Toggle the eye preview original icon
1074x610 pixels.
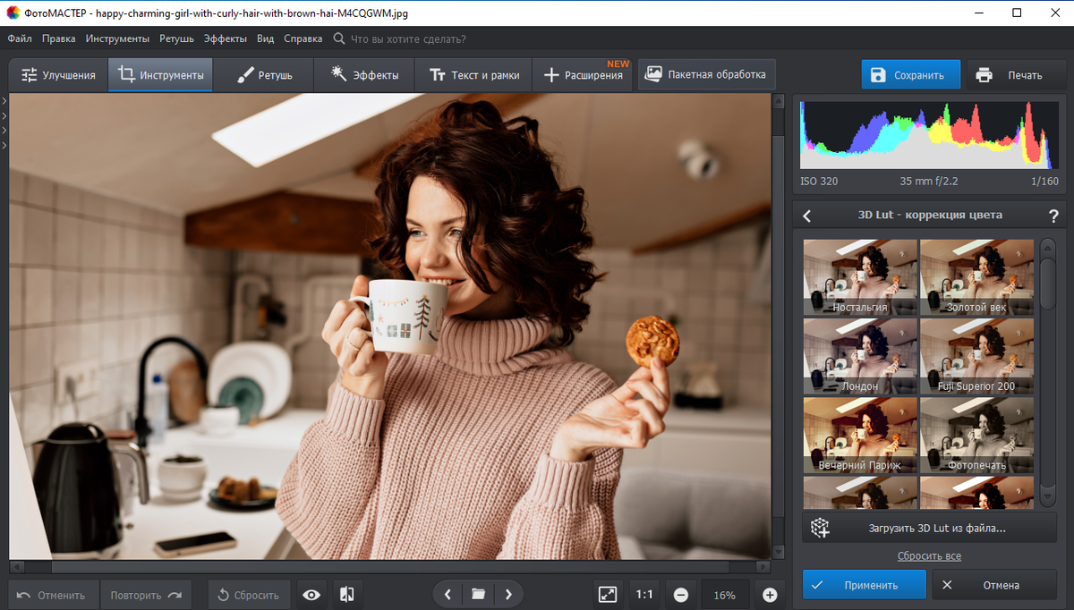click(311, 595)
